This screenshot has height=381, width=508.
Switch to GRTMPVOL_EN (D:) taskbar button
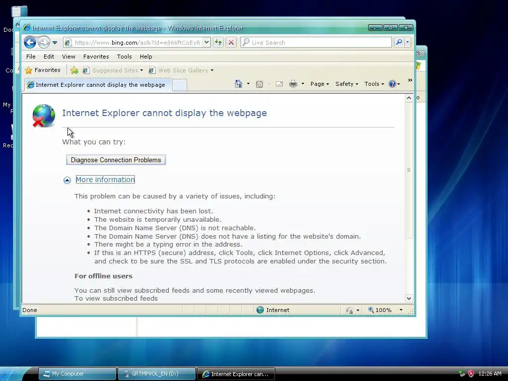coord(156,374)
